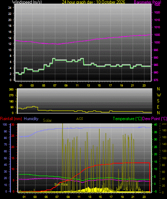Click hour label 01 under bottom graph
Viewport: 167px width, 199px height.
coord(24,197)
